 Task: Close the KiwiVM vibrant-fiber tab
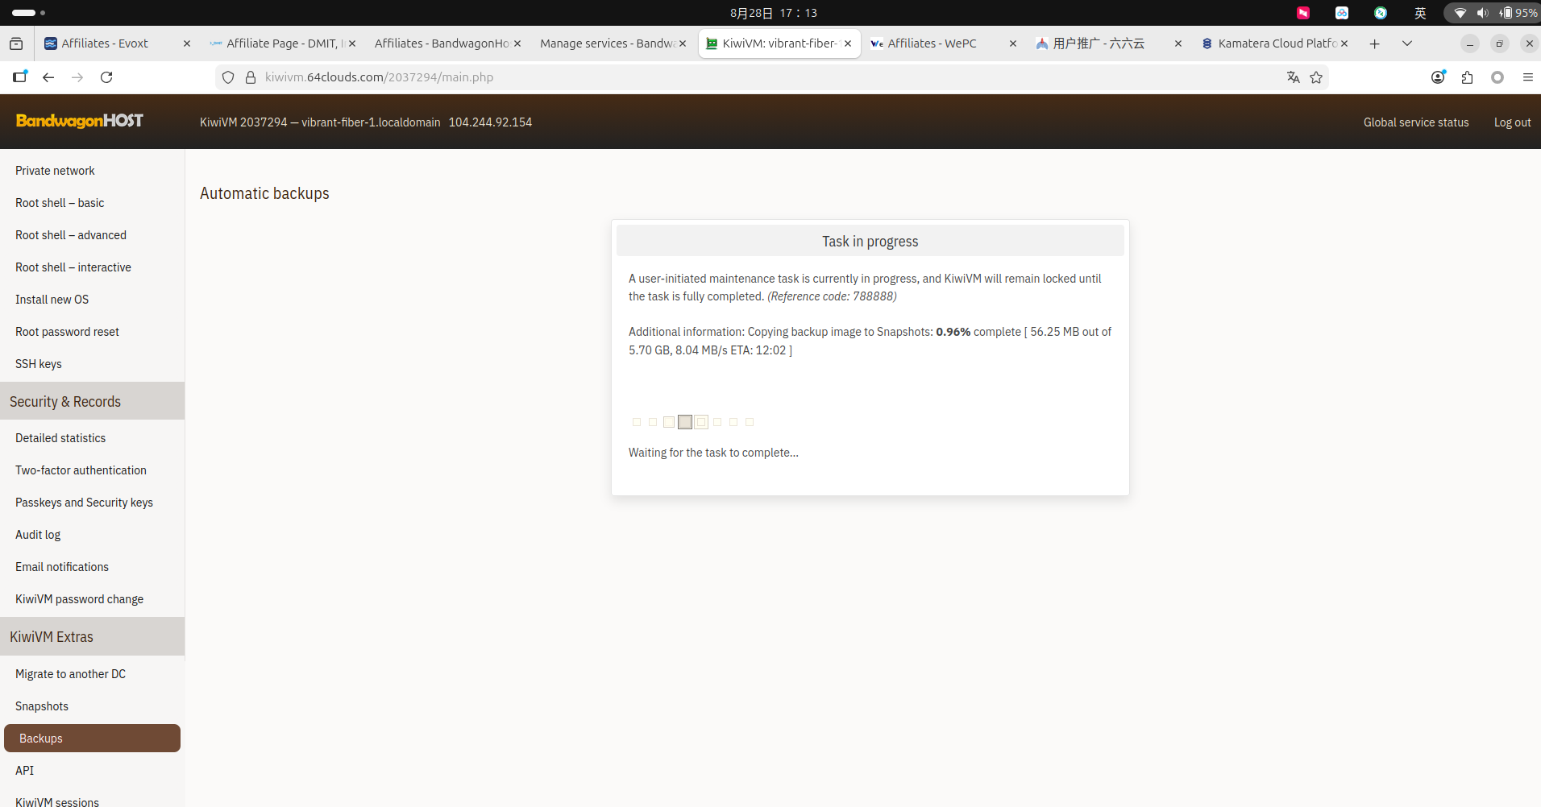(x=848, y=43)
